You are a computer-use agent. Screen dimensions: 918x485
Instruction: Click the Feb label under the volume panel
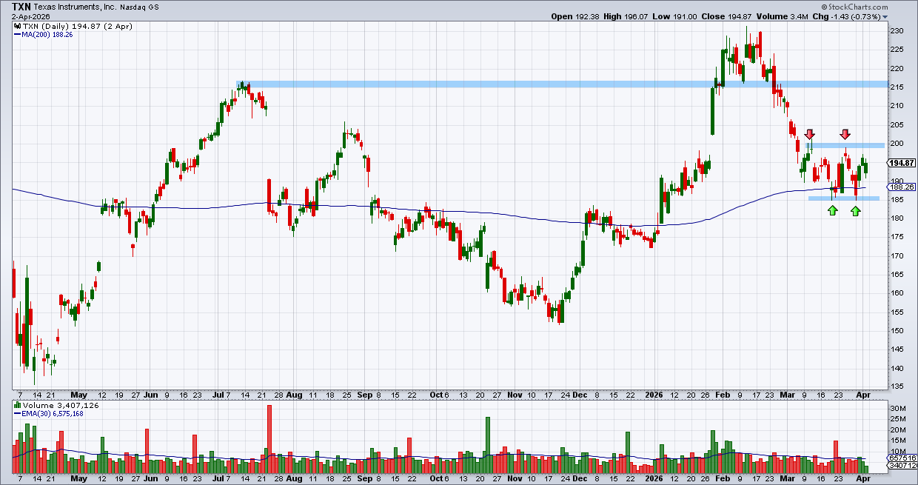pyautogui.click(x=724, y=479)
